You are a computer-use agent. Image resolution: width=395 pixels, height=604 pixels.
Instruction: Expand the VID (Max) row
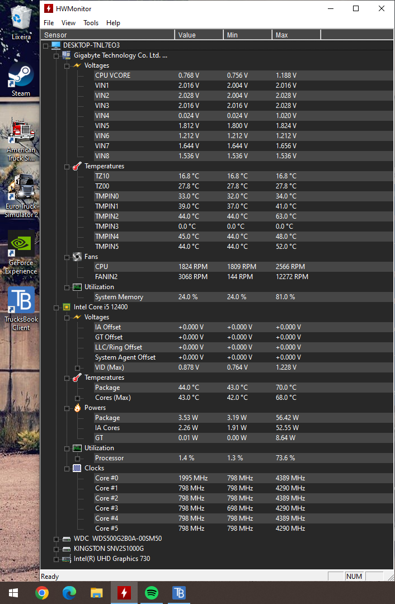pyautogui.click(x=77, y=367)
